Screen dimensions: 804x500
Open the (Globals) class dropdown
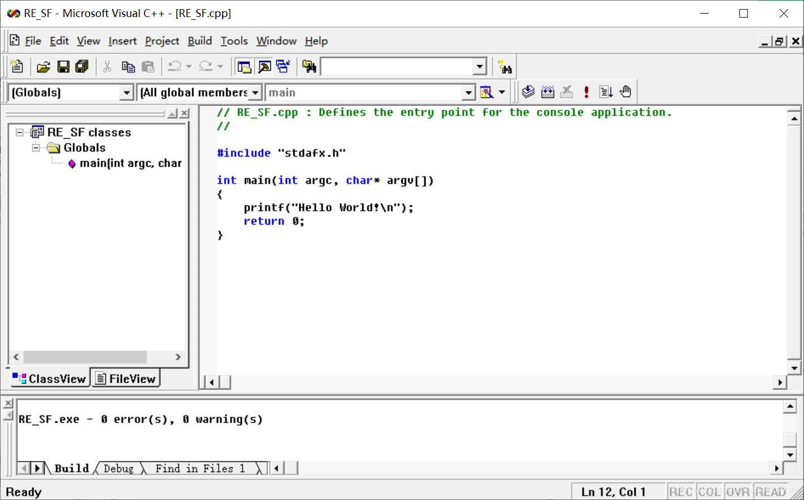coord(127,92)
